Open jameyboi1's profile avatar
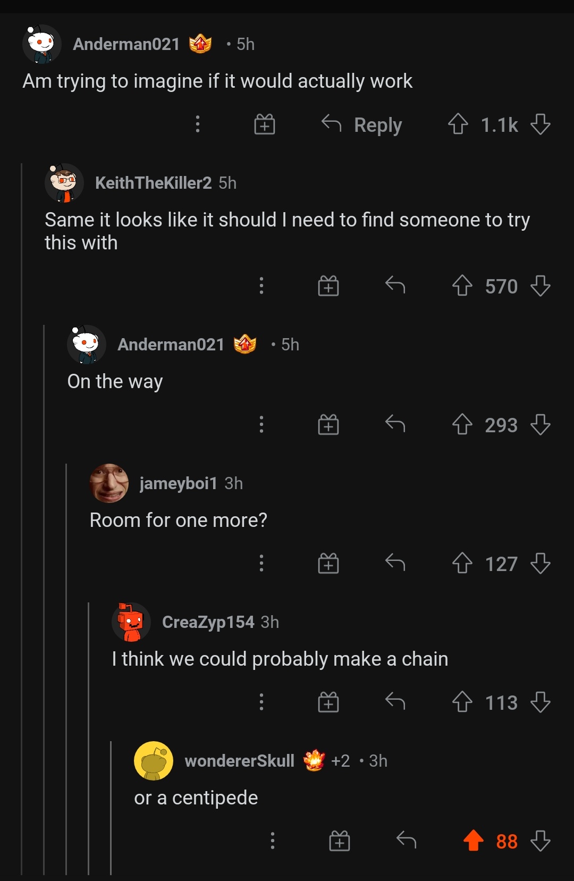Screen dimensions: 574x881 (109, 483)
